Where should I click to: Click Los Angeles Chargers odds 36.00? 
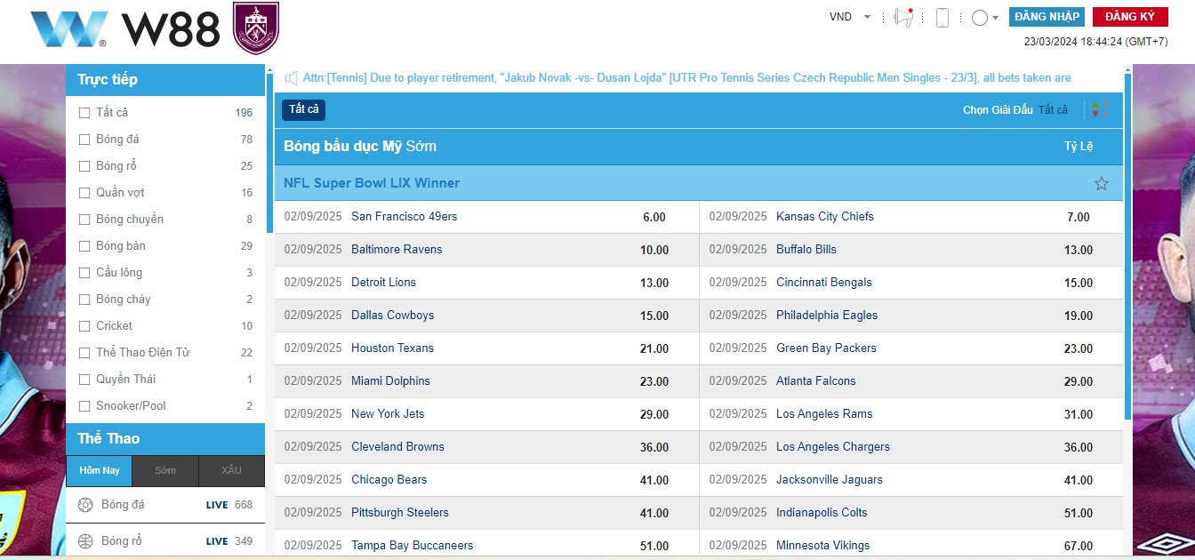click(1079, 447)
